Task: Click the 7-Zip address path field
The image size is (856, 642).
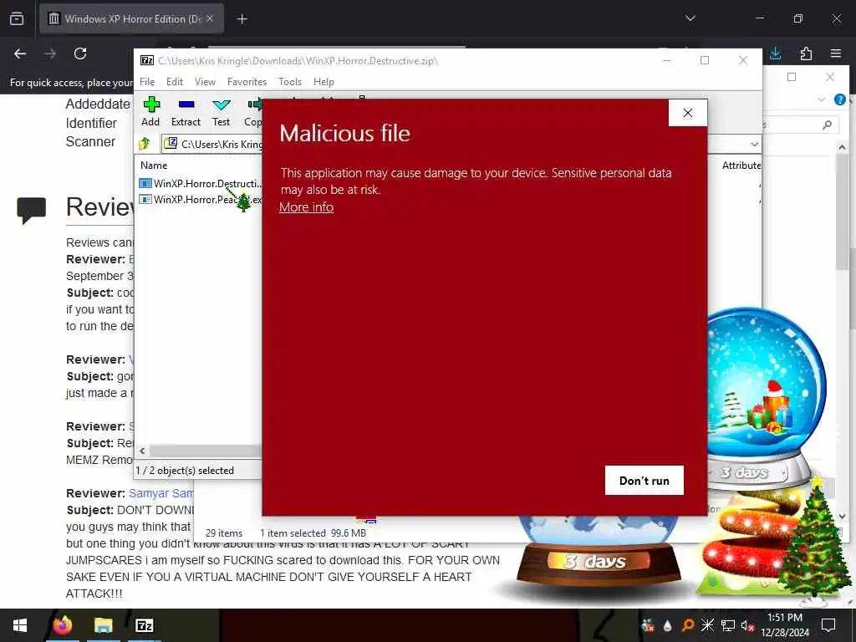Action: (x=461, y=144)
